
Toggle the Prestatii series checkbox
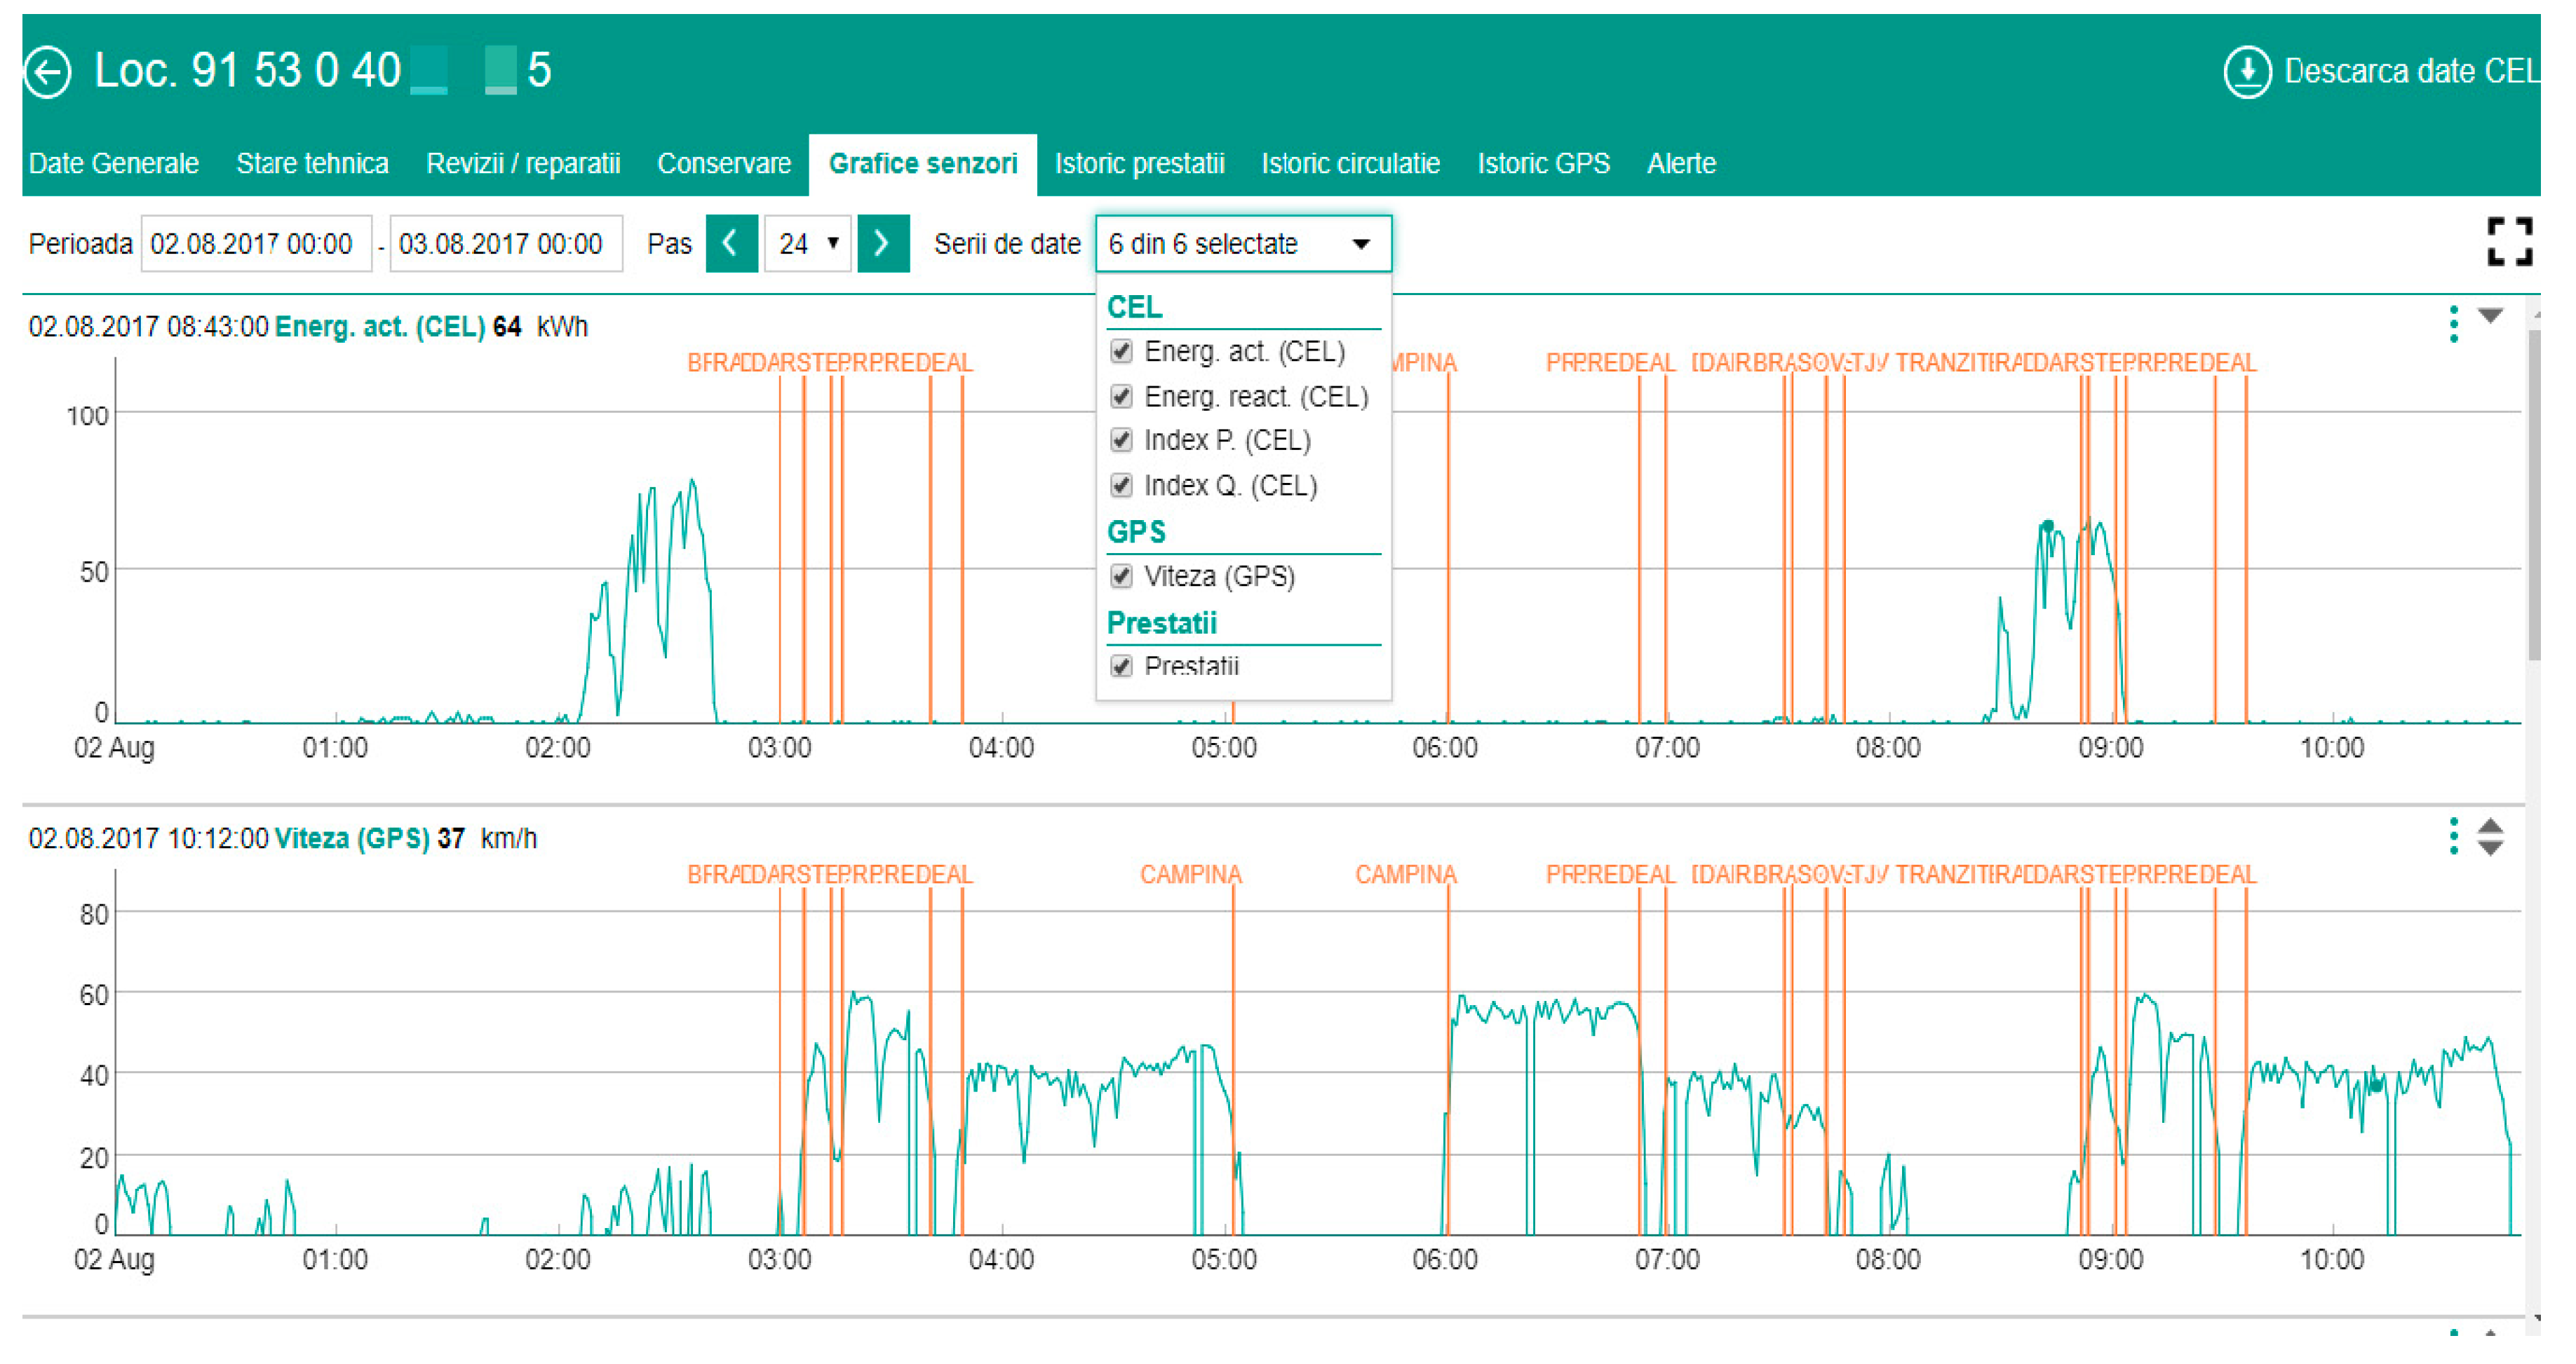pos(1121,667)
